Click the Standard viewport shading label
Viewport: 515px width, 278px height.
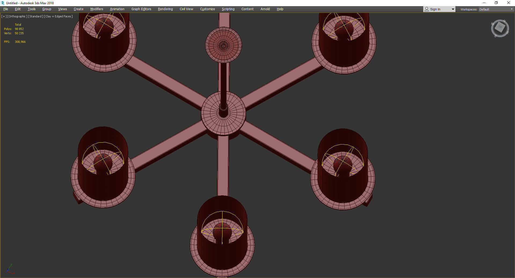pyautogui.click(x=36, y=16)
